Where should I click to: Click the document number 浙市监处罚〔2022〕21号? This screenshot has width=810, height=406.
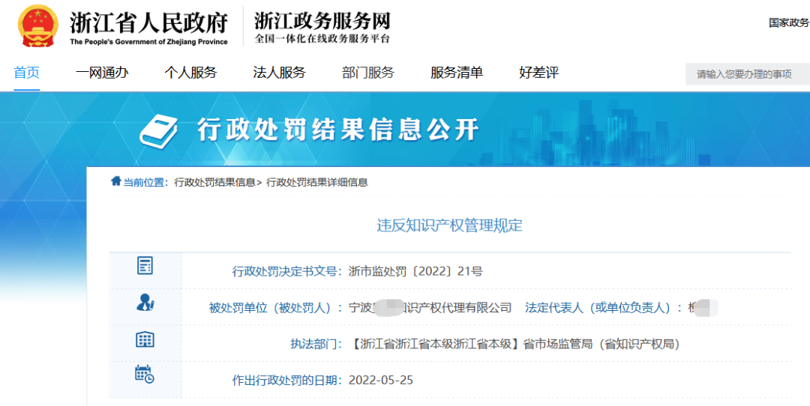[415, 271]
